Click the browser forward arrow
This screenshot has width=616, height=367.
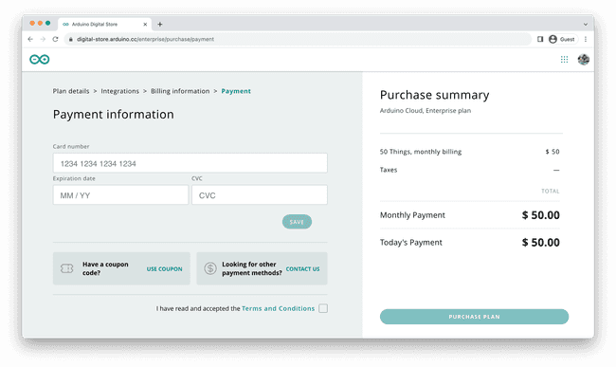43,39
